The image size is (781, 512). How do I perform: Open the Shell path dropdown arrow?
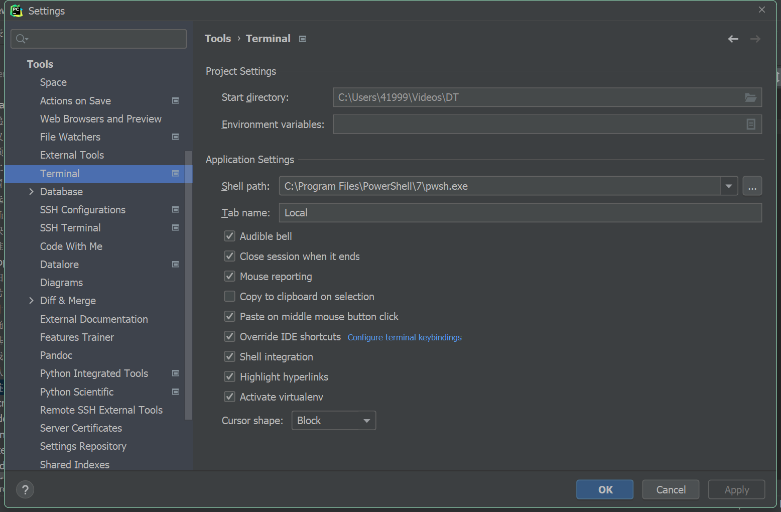pos(728,186)
